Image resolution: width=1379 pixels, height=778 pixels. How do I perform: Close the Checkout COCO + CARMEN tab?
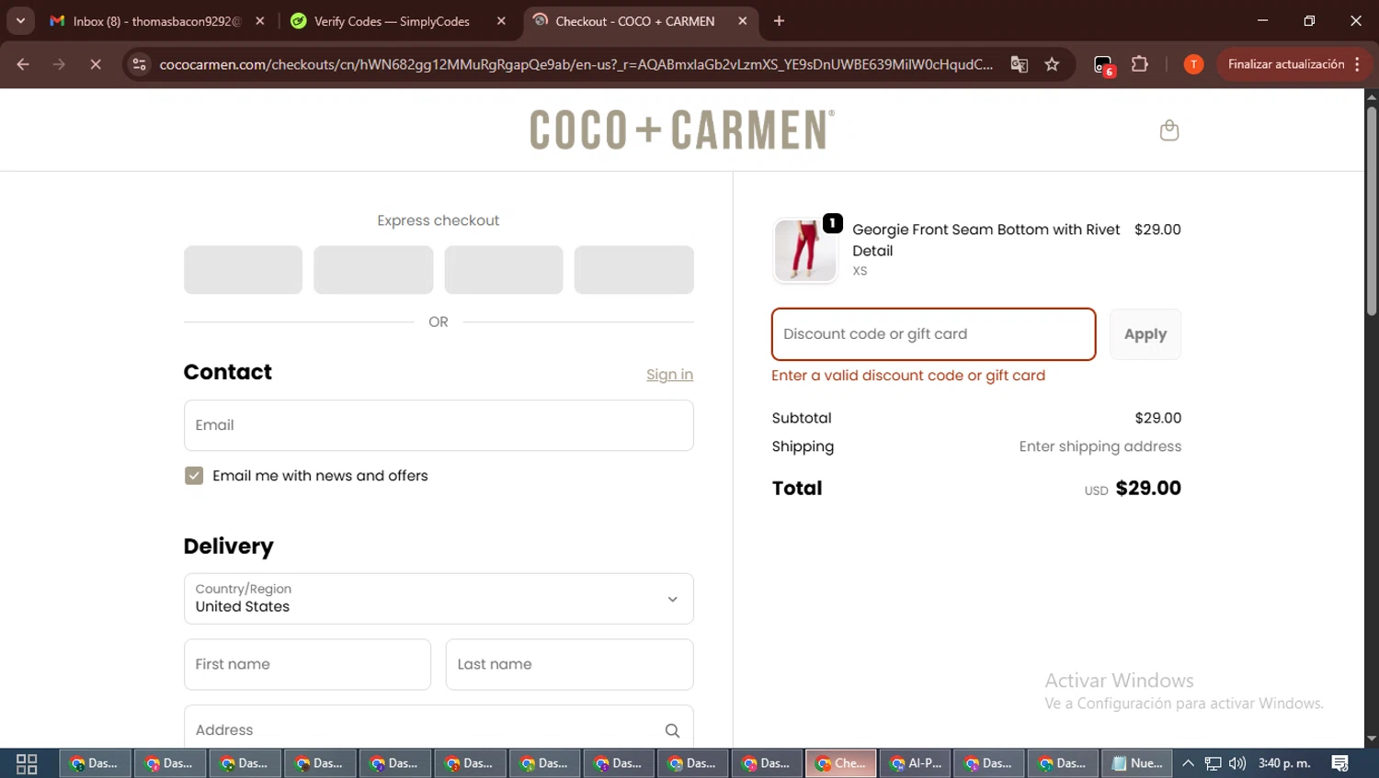click(743, 21)
